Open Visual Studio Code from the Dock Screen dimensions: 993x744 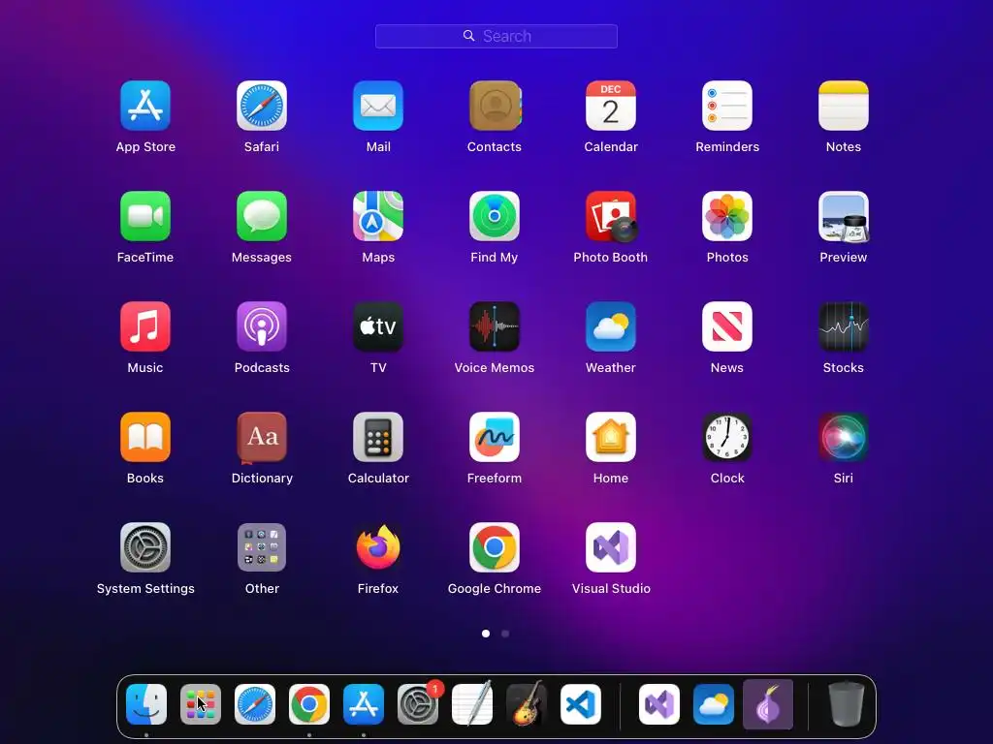pyautogui.click(x=581, y=704)
